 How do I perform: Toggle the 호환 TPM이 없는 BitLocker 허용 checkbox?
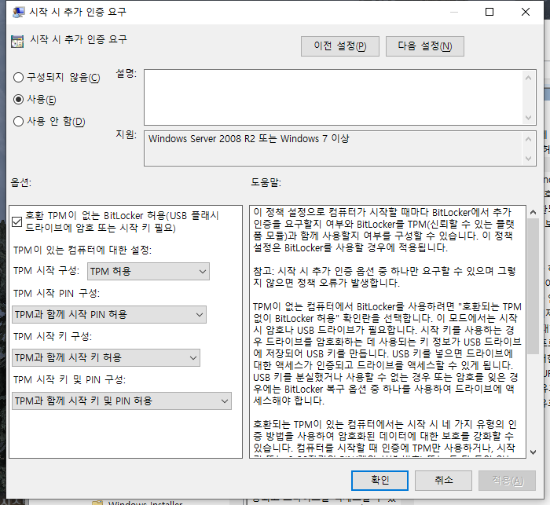coord(16,221)
